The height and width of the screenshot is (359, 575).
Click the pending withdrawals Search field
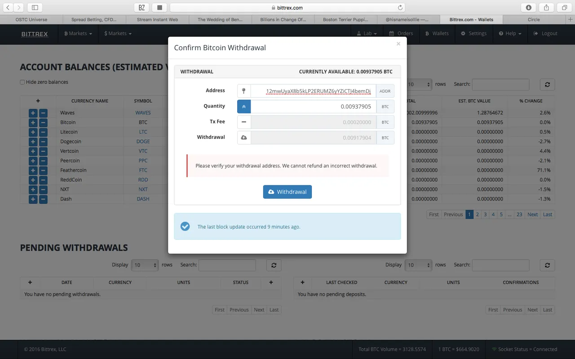click(227, 265)
